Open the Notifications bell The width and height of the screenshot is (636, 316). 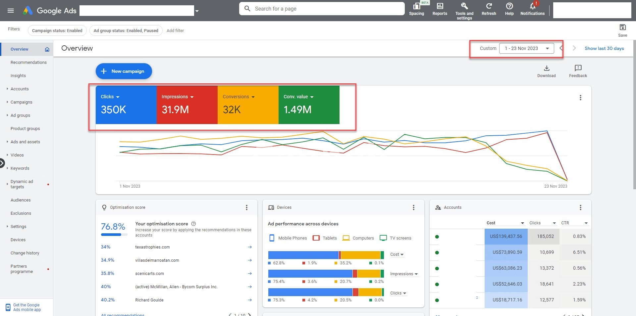[x=532, y=6]
